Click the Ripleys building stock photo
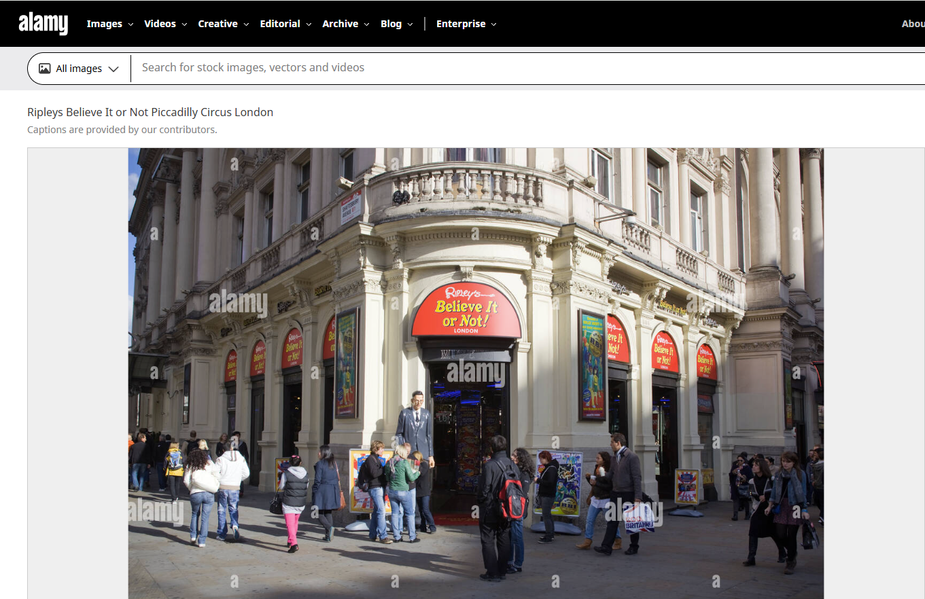925x599 pixels. pyautogui.click(x=476, y=374)
